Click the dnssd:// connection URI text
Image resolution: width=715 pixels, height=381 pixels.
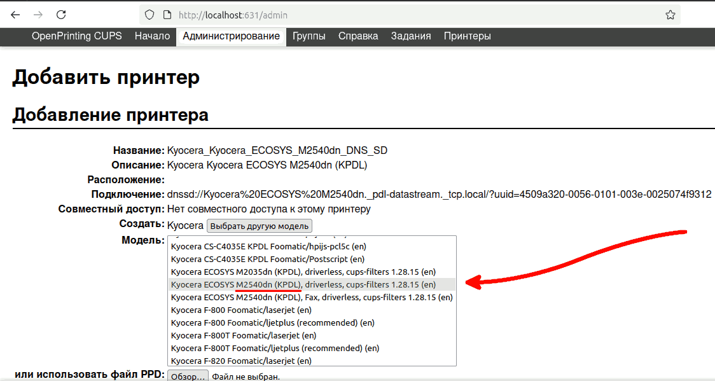tap(439, 195)
